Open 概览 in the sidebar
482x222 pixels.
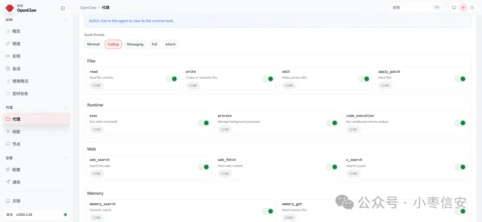36,31
